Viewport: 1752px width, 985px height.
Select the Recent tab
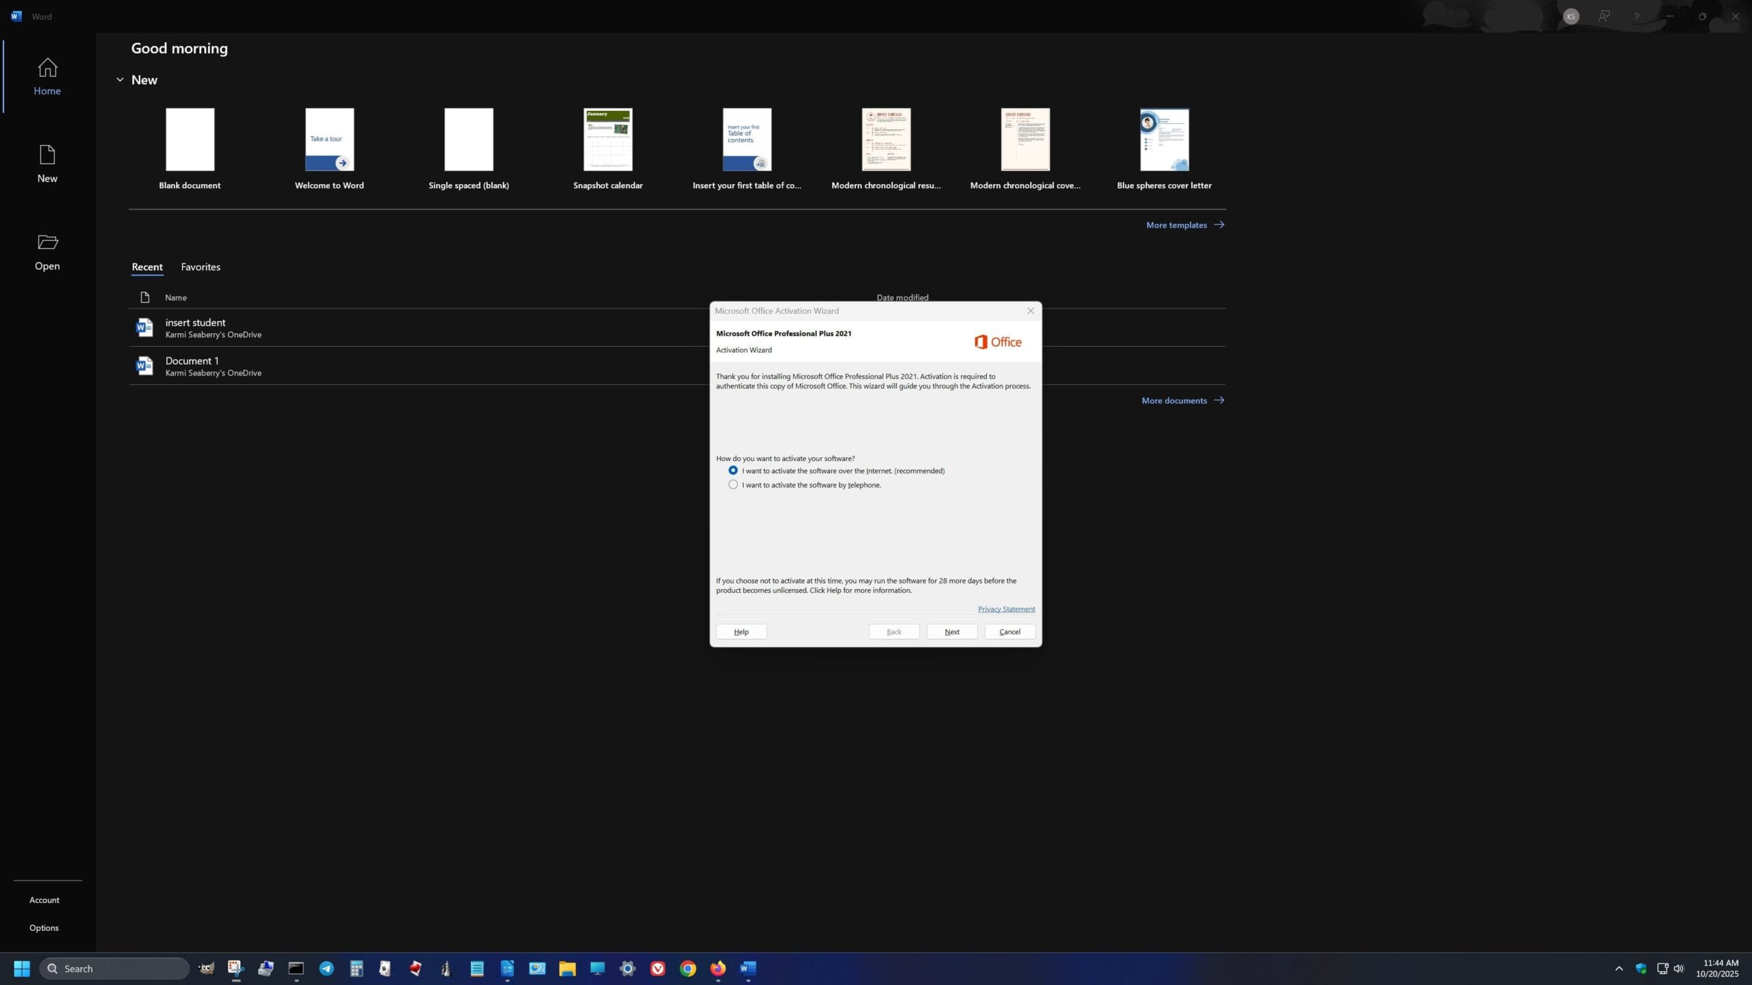pos(147,267)
